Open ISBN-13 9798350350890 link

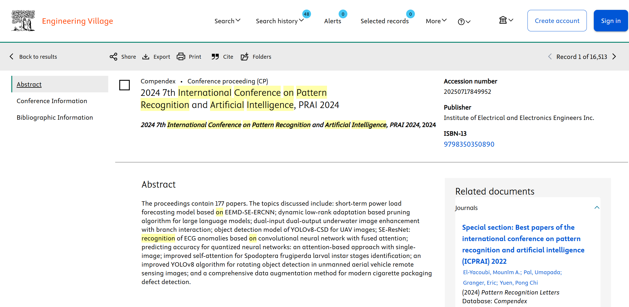click(469, 144)
